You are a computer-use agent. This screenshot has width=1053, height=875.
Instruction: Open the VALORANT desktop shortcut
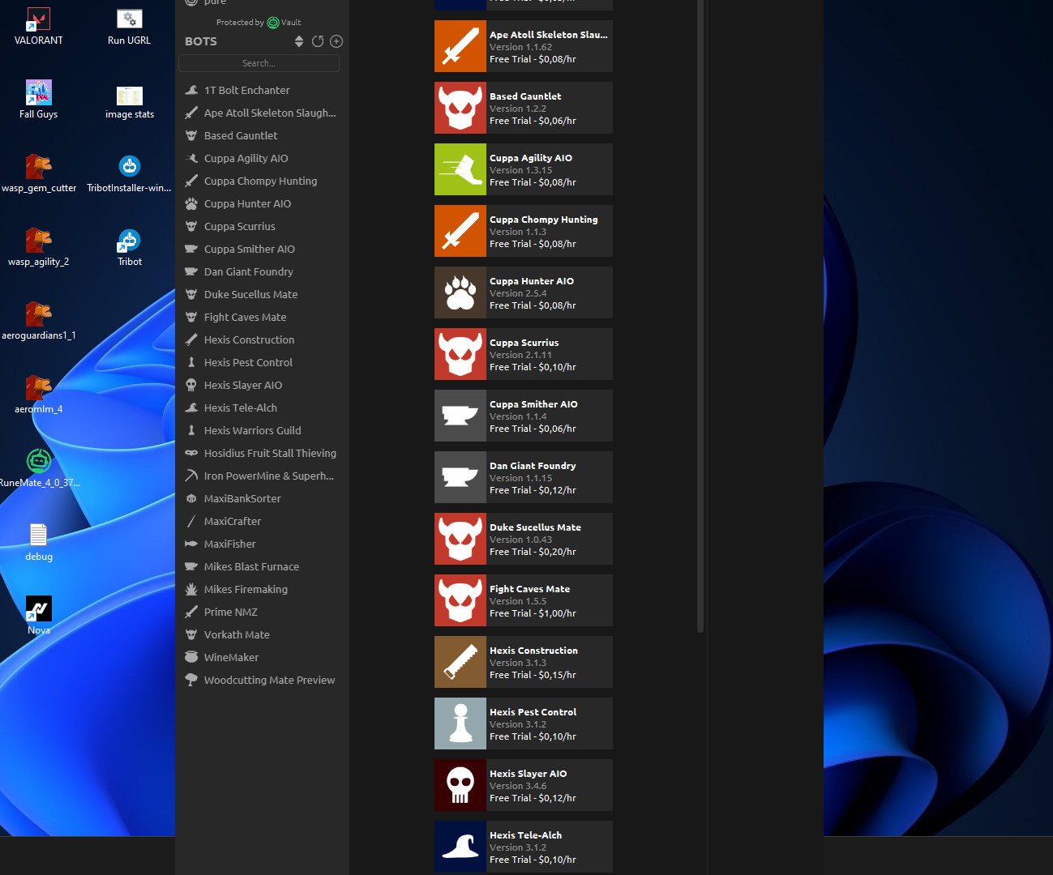click(x=38, y=26)
